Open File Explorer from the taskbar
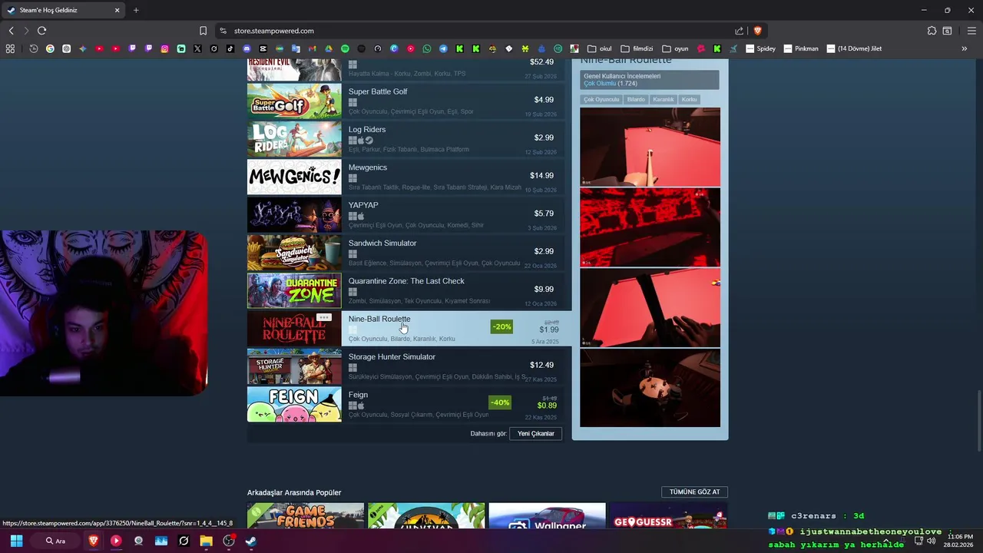 pyautogui.click(x=206, y=541)
